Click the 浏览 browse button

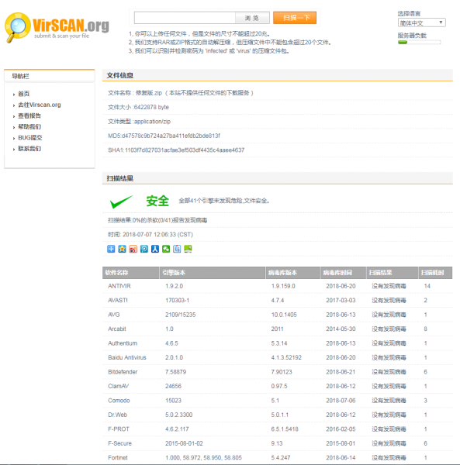point(252,18)
